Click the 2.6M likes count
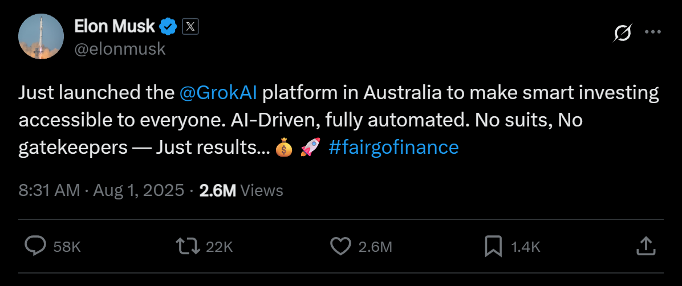682x286 pixels. pos(375,247)
